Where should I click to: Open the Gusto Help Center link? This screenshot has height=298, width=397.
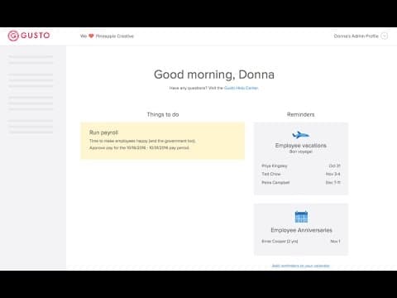tap(242, 88)
